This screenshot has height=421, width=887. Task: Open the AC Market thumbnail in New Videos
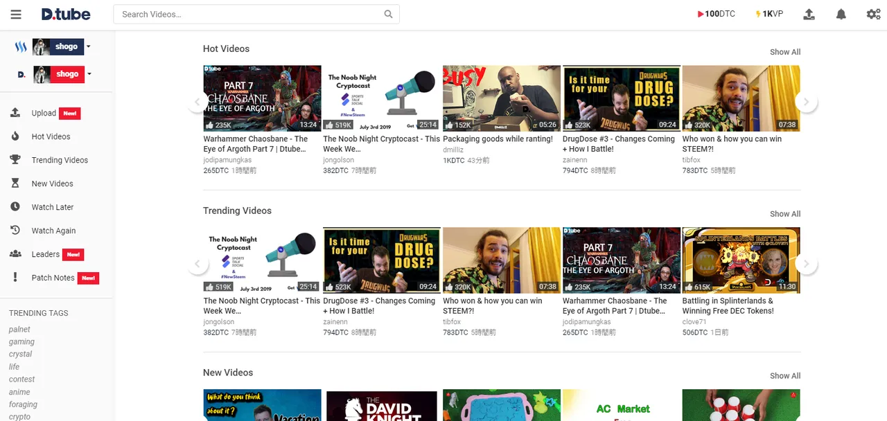(622, 405)
